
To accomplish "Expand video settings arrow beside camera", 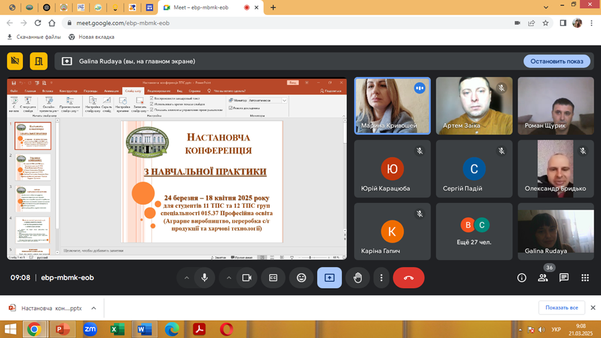I will [x=229, y=278].
